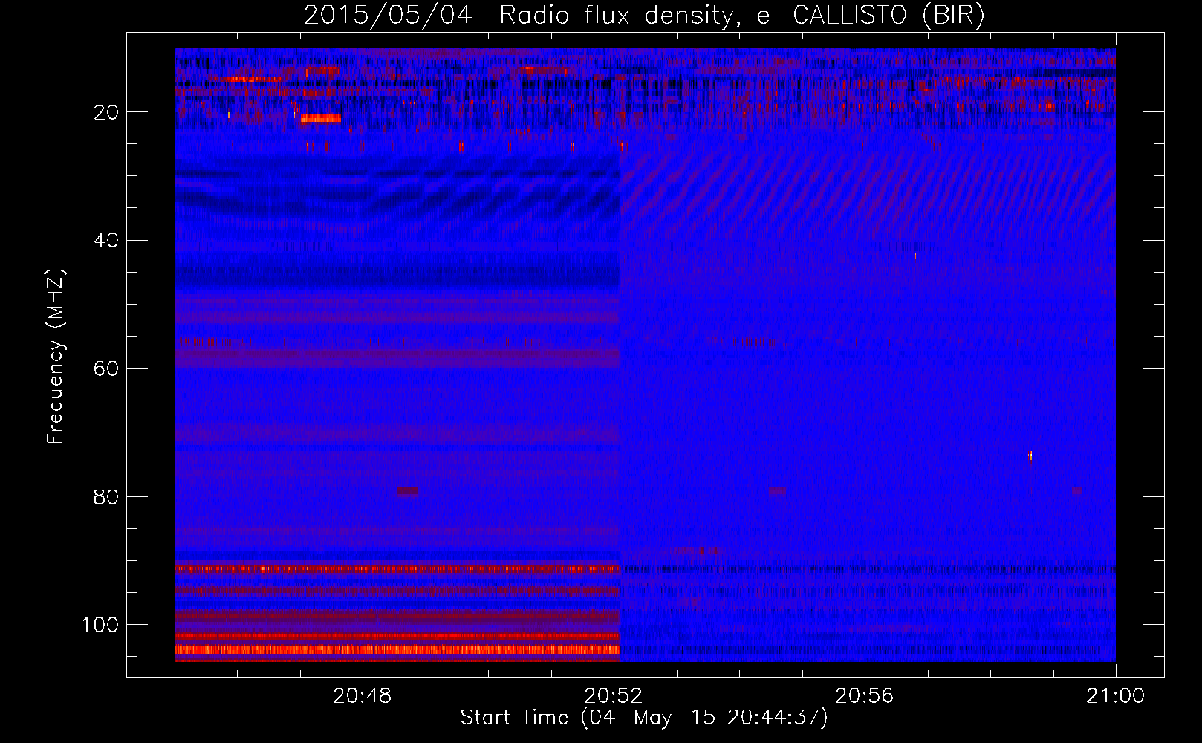Click the bright orange burst near 20 MHz

click(320, 118)
